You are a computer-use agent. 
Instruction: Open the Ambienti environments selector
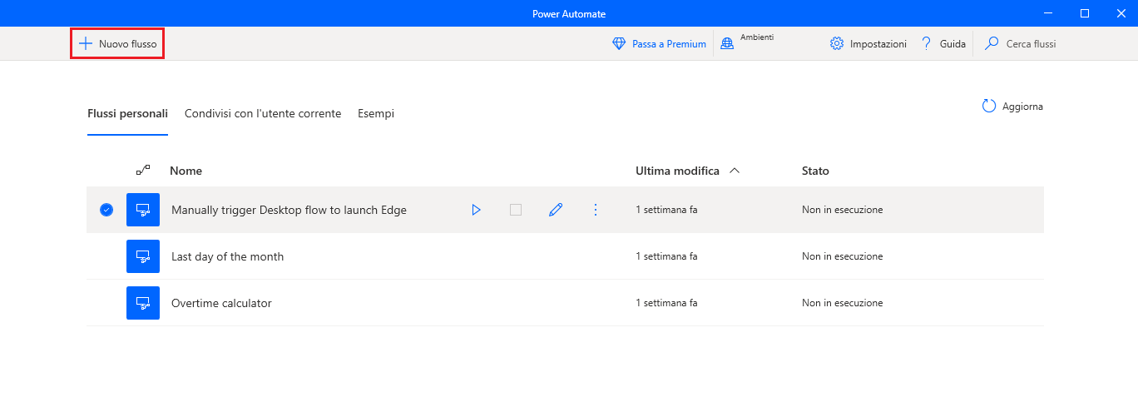pyautogui.click(x=747, y=43)
